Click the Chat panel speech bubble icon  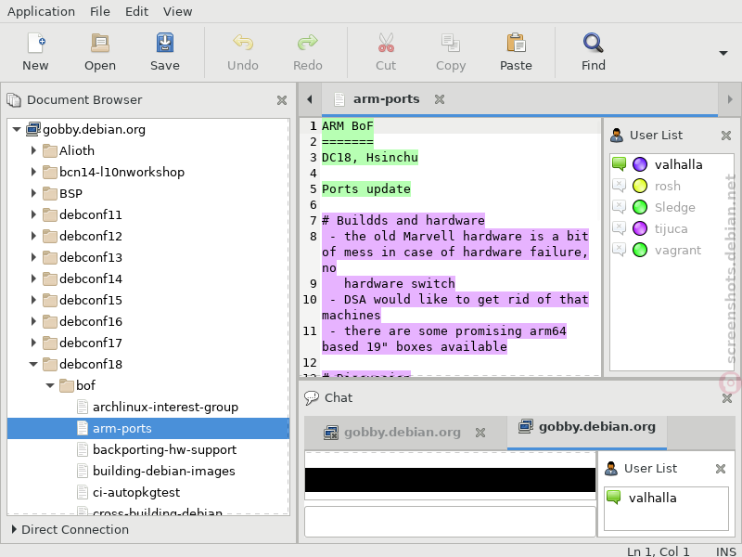(312, 398)
